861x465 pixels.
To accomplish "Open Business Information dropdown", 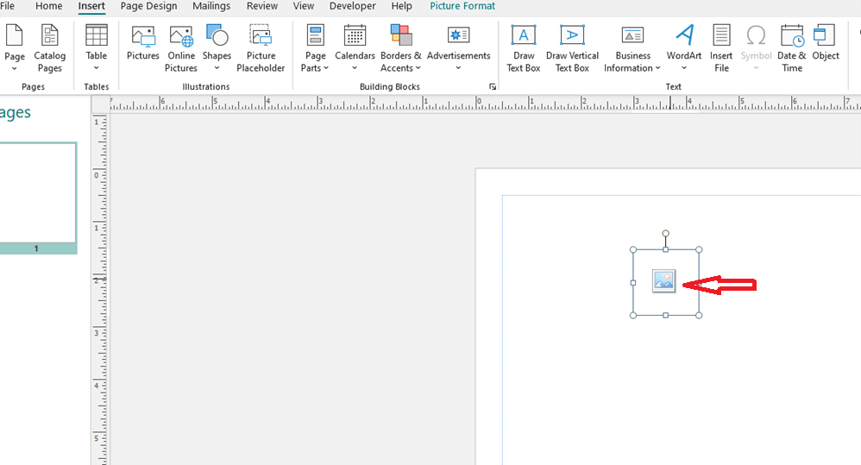I will [632, 48].
